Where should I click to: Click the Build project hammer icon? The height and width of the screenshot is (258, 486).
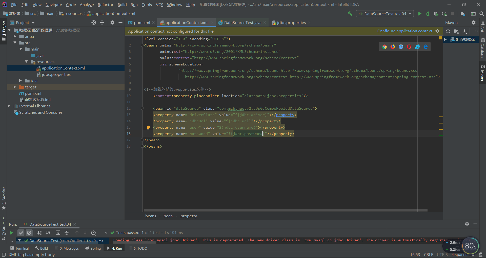(350, 14)
